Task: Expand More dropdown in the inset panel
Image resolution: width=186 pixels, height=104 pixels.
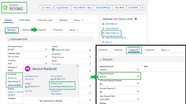Action: click(x=166, y=50)
